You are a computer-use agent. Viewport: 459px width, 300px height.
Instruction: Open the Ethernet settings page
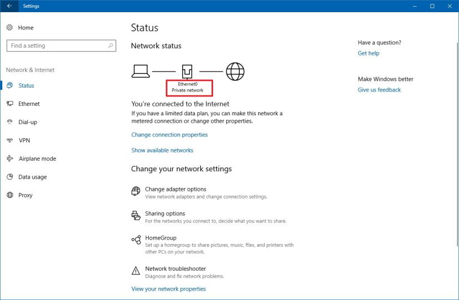(x=29, y=104)
